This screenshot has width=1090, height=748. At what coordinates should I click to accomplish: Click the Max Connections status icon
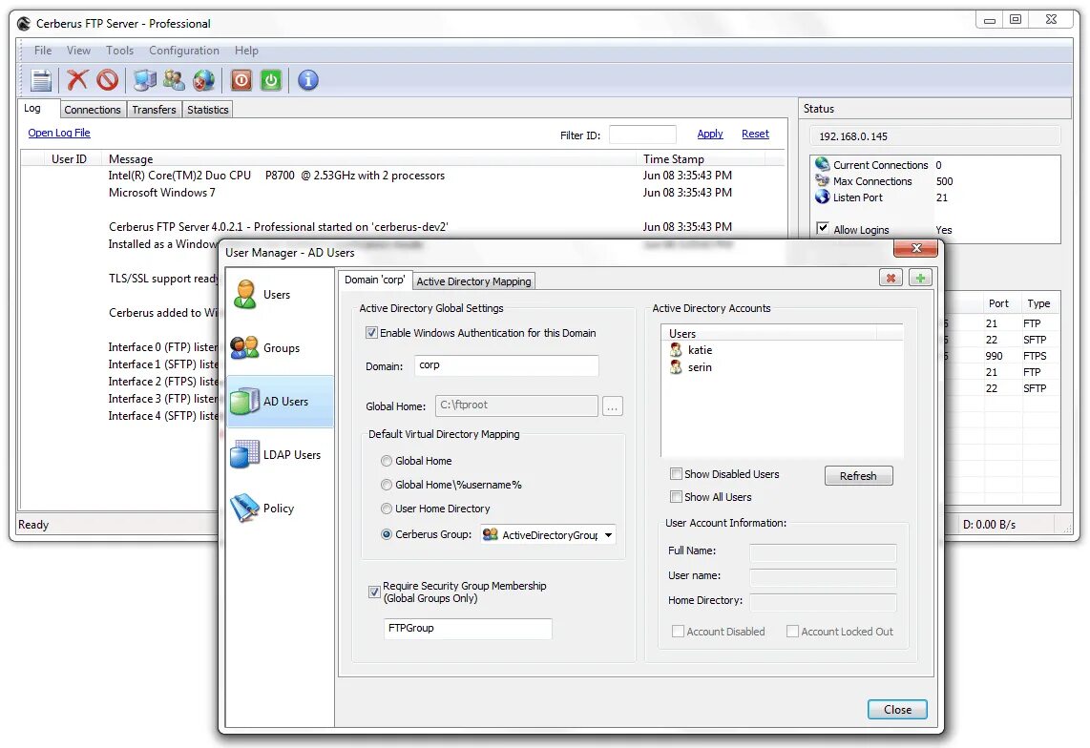click(823, 180)
